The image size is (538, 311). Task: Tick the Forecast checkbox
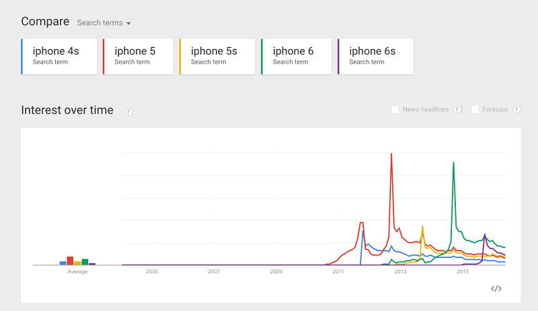click(x=475, y=109)
